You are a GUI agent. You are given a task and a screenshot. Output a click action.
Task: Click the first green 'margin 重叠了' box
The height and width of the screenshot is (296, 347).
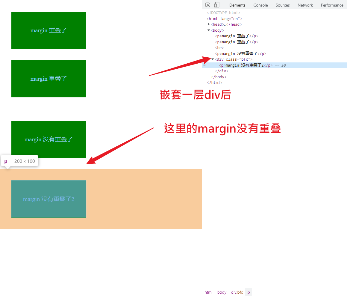click(49, 30)
